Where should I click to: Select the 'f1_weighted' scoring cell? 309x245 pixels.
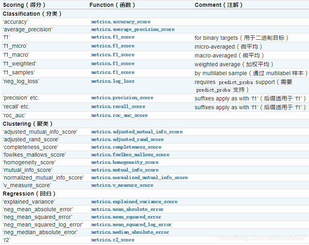click(x=20, y=63)
